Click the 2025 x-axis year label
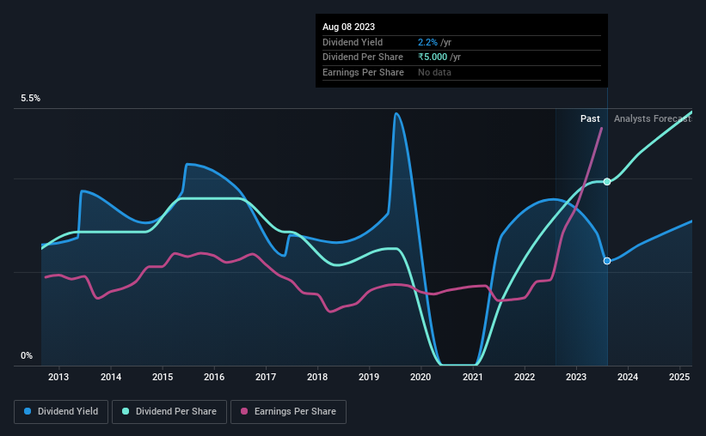Viewport: 706px width, 436px height. (679, 377)
